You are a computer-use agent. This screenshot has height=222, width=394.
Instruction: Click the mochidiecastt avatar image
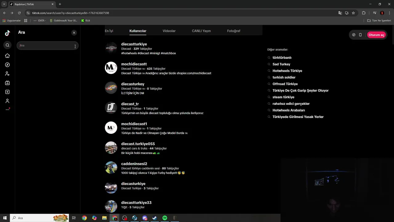tap(111, 68)
